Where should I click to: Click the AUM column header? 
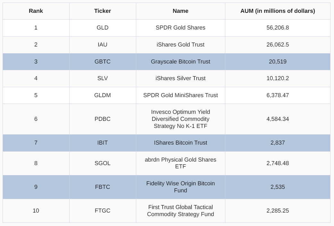tap(278, 11)
